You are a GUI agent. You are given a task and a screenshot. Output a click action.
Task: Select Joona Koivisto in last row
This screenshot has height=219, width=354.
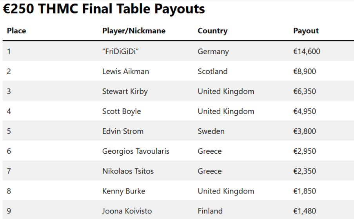127,211
